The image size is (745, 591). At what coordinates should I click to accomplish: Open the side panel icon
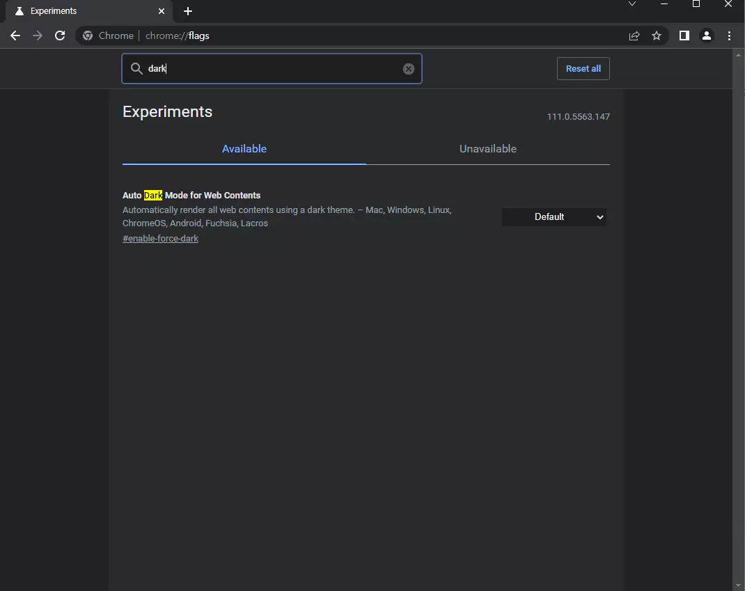tap(684, 36)
